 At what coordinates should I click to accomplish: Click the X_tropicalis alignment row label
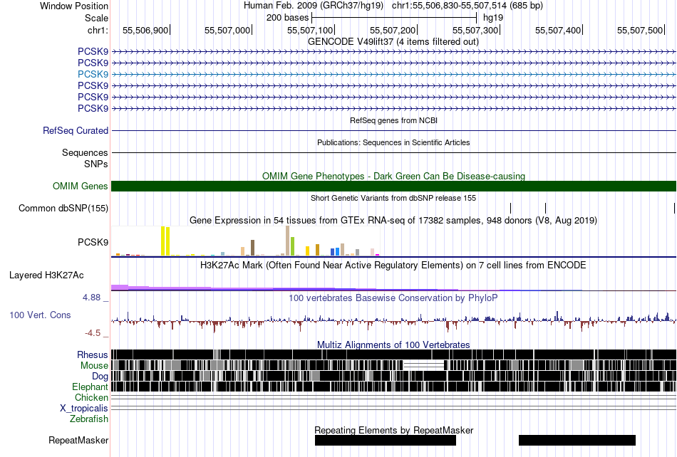(84, 409)
